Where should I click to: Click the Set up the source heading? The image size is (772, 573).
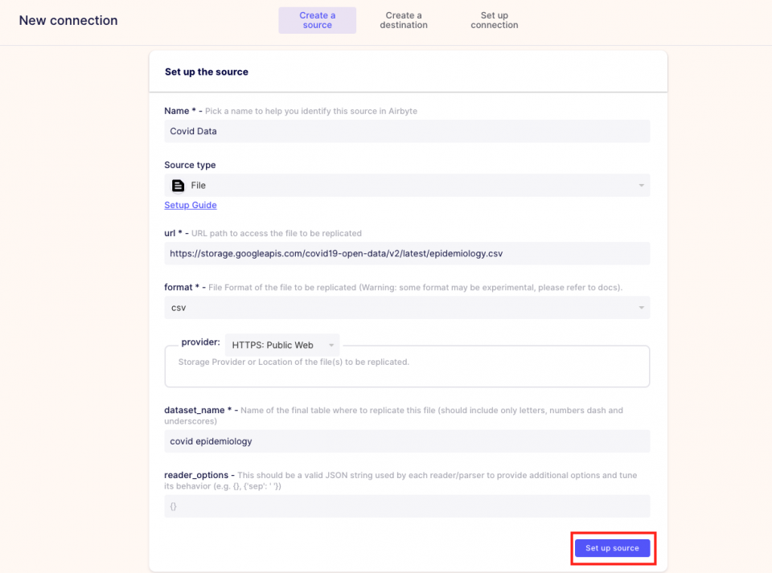pos(207,72)
